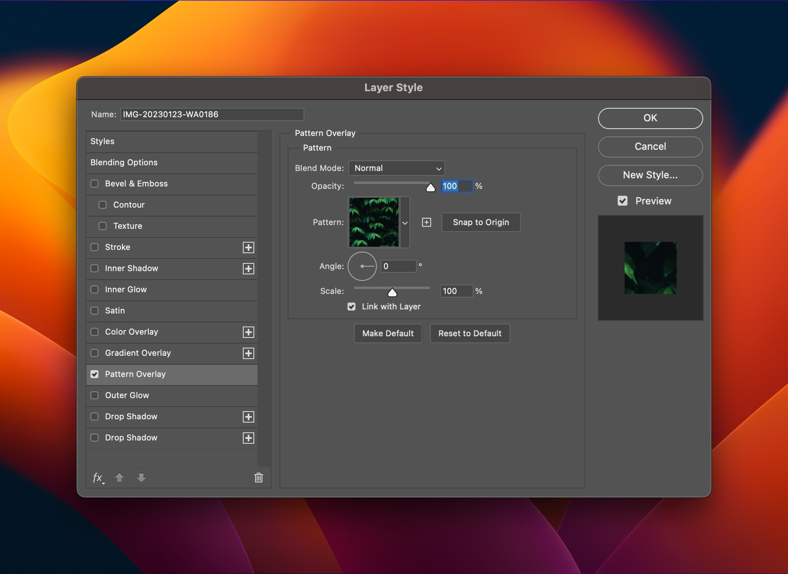Click the plus icon beside Color Overlay
The height and width of the screenshot is (574, 788).
(x=249, y=332)
